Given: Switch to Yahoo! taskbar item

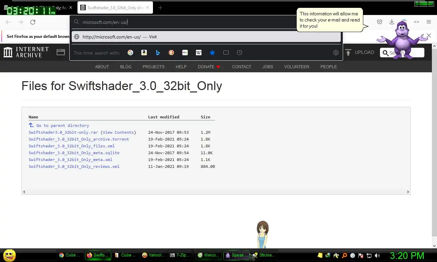Looking at the screenshot, I should (x=153, y=255).
